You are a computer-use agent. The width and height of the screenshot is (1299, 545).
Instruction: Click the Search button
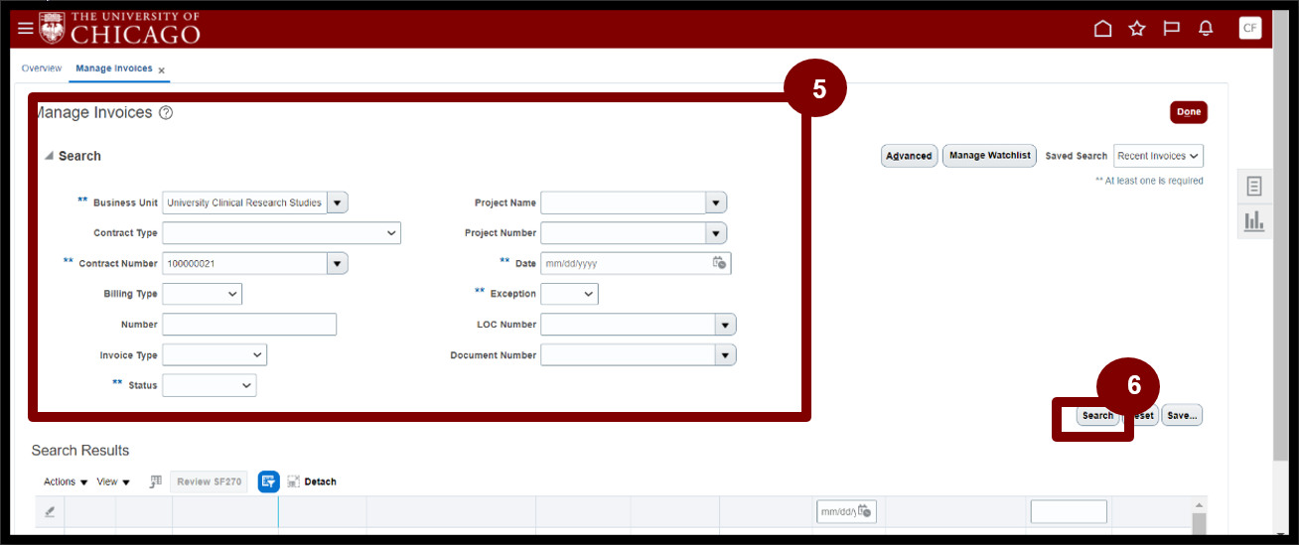click(x=1097, y=416)
